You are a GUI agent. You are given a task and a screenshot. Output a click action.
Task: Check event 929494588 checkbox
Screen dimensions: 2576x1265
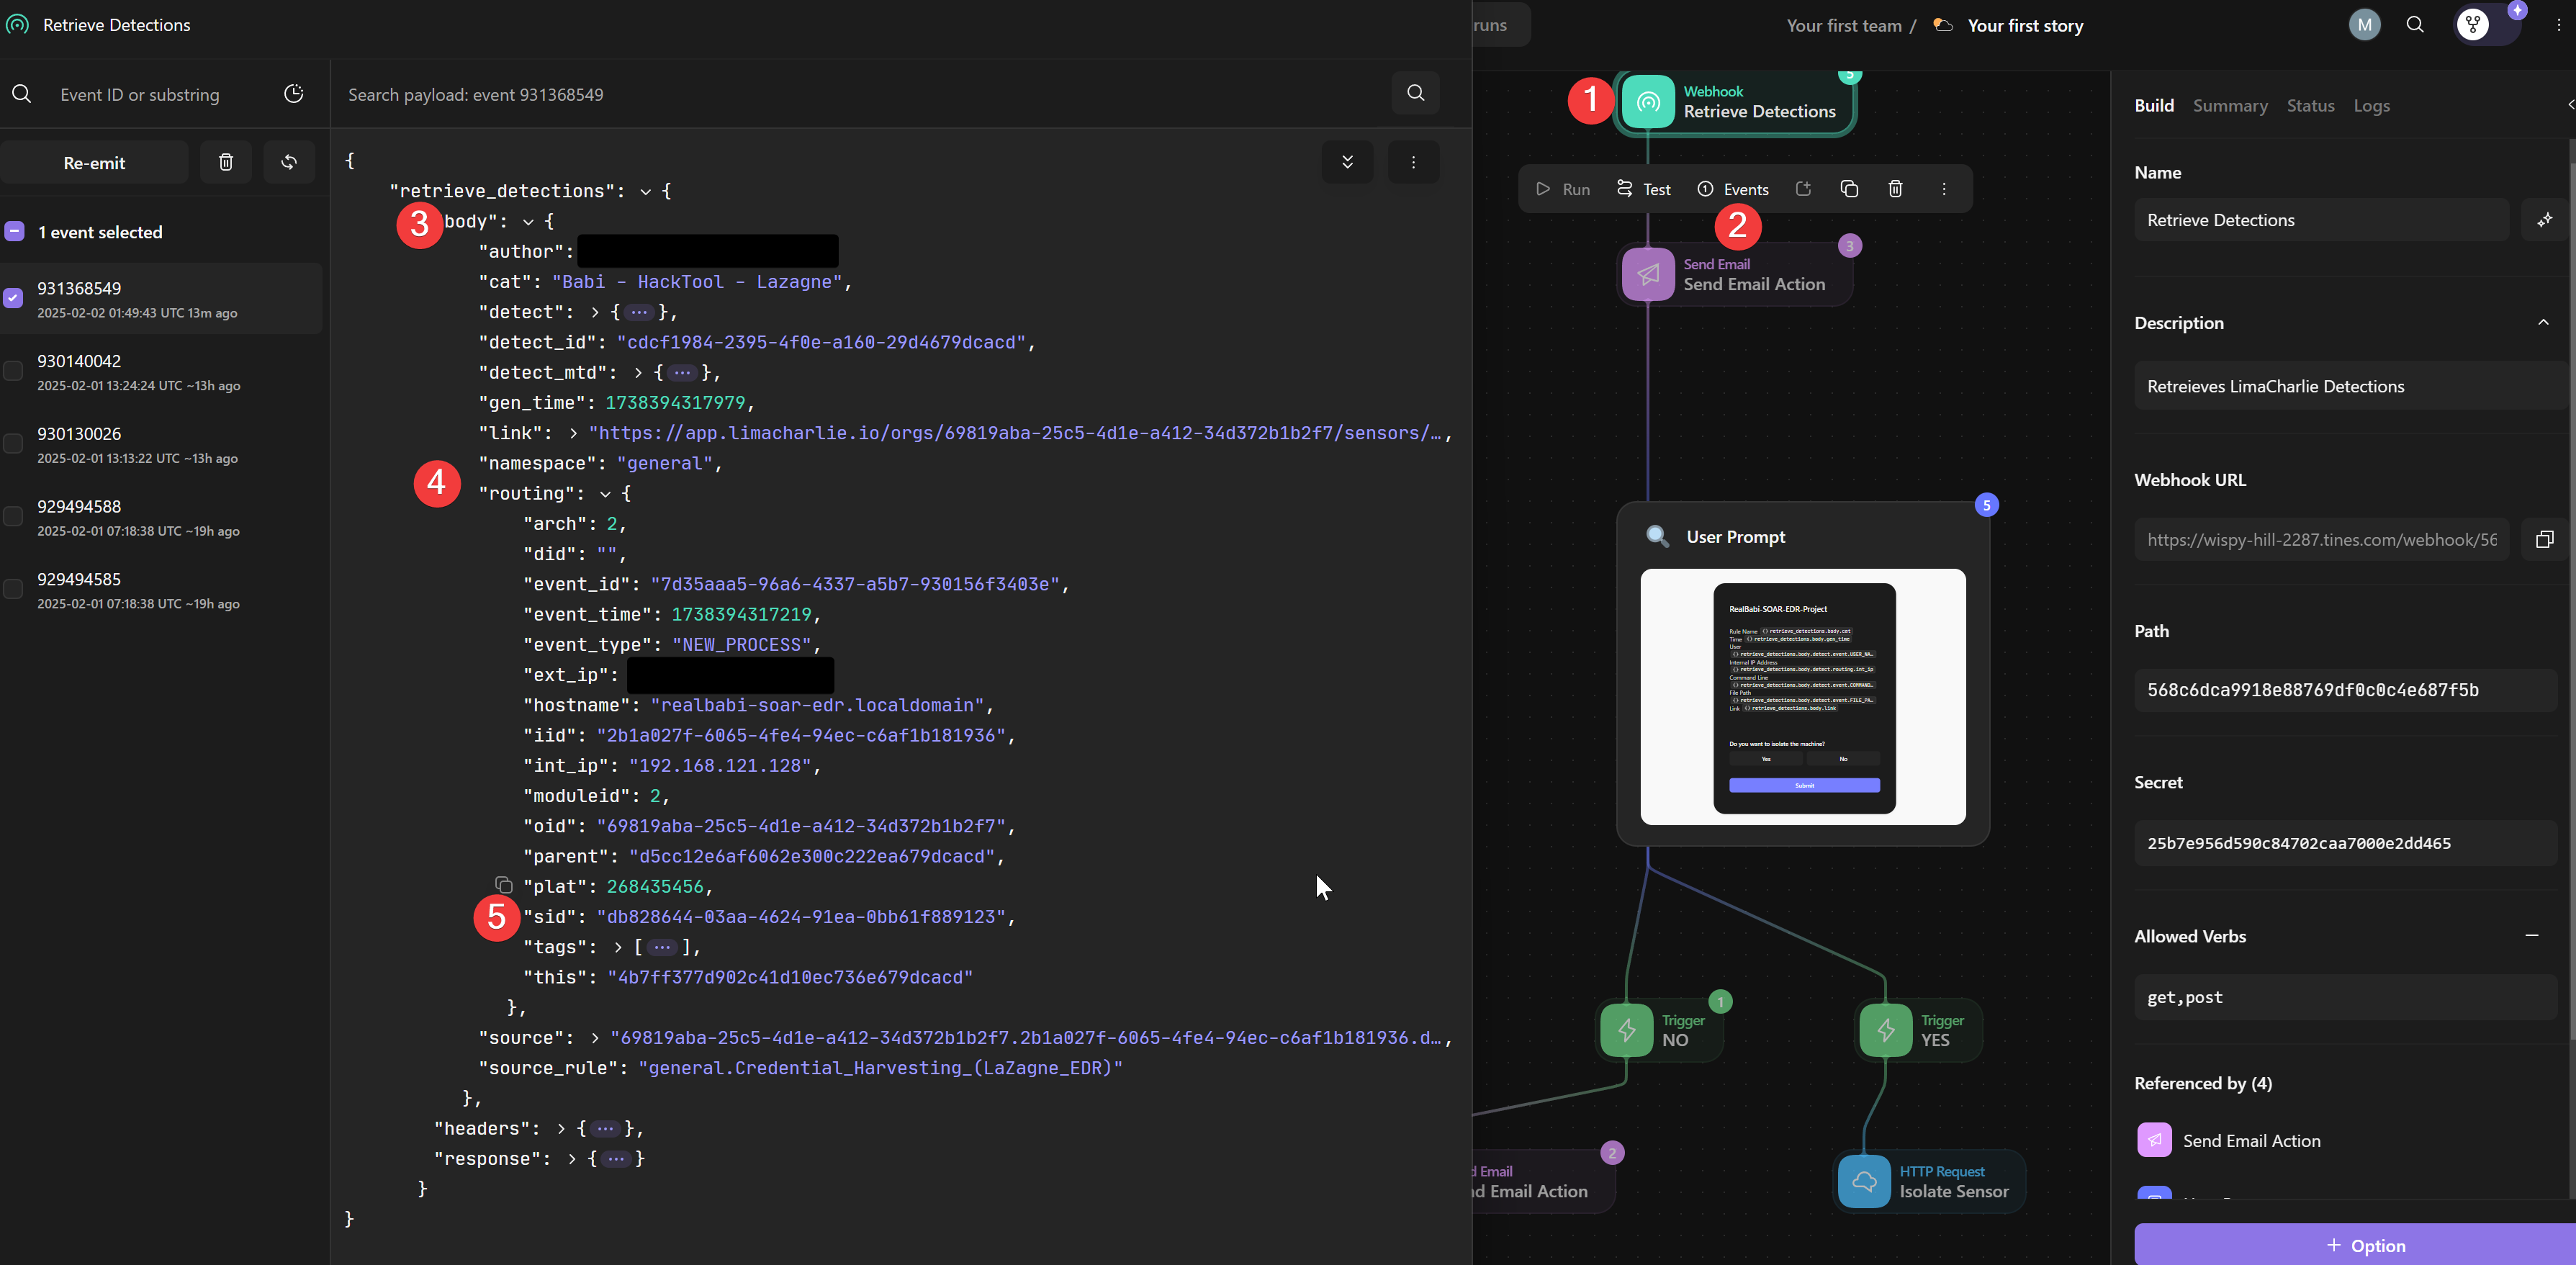(13, 516)
